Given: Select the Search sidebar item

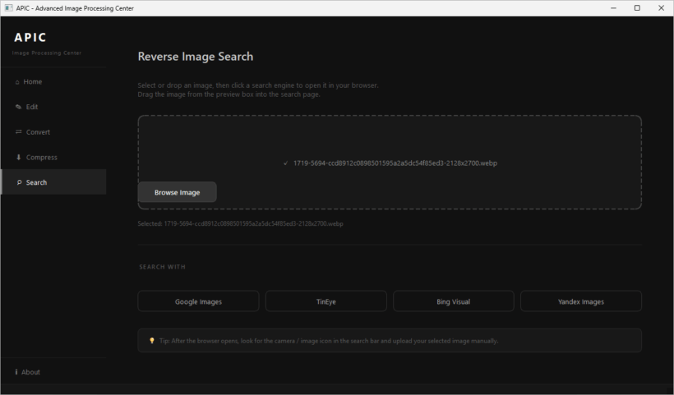Looking at the screenshot, I should (53, 182).
